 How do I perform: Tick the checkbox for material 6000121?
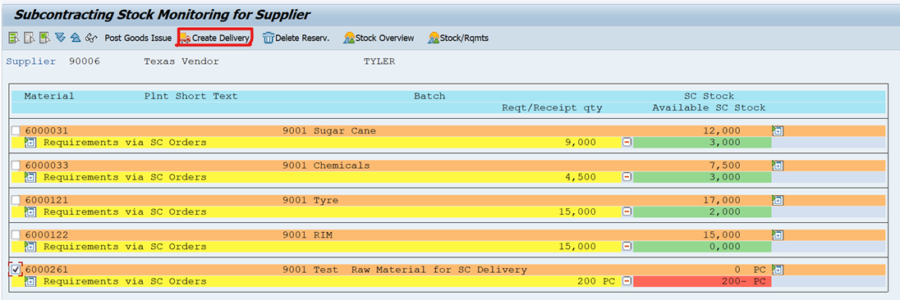(x=16, y=200)
